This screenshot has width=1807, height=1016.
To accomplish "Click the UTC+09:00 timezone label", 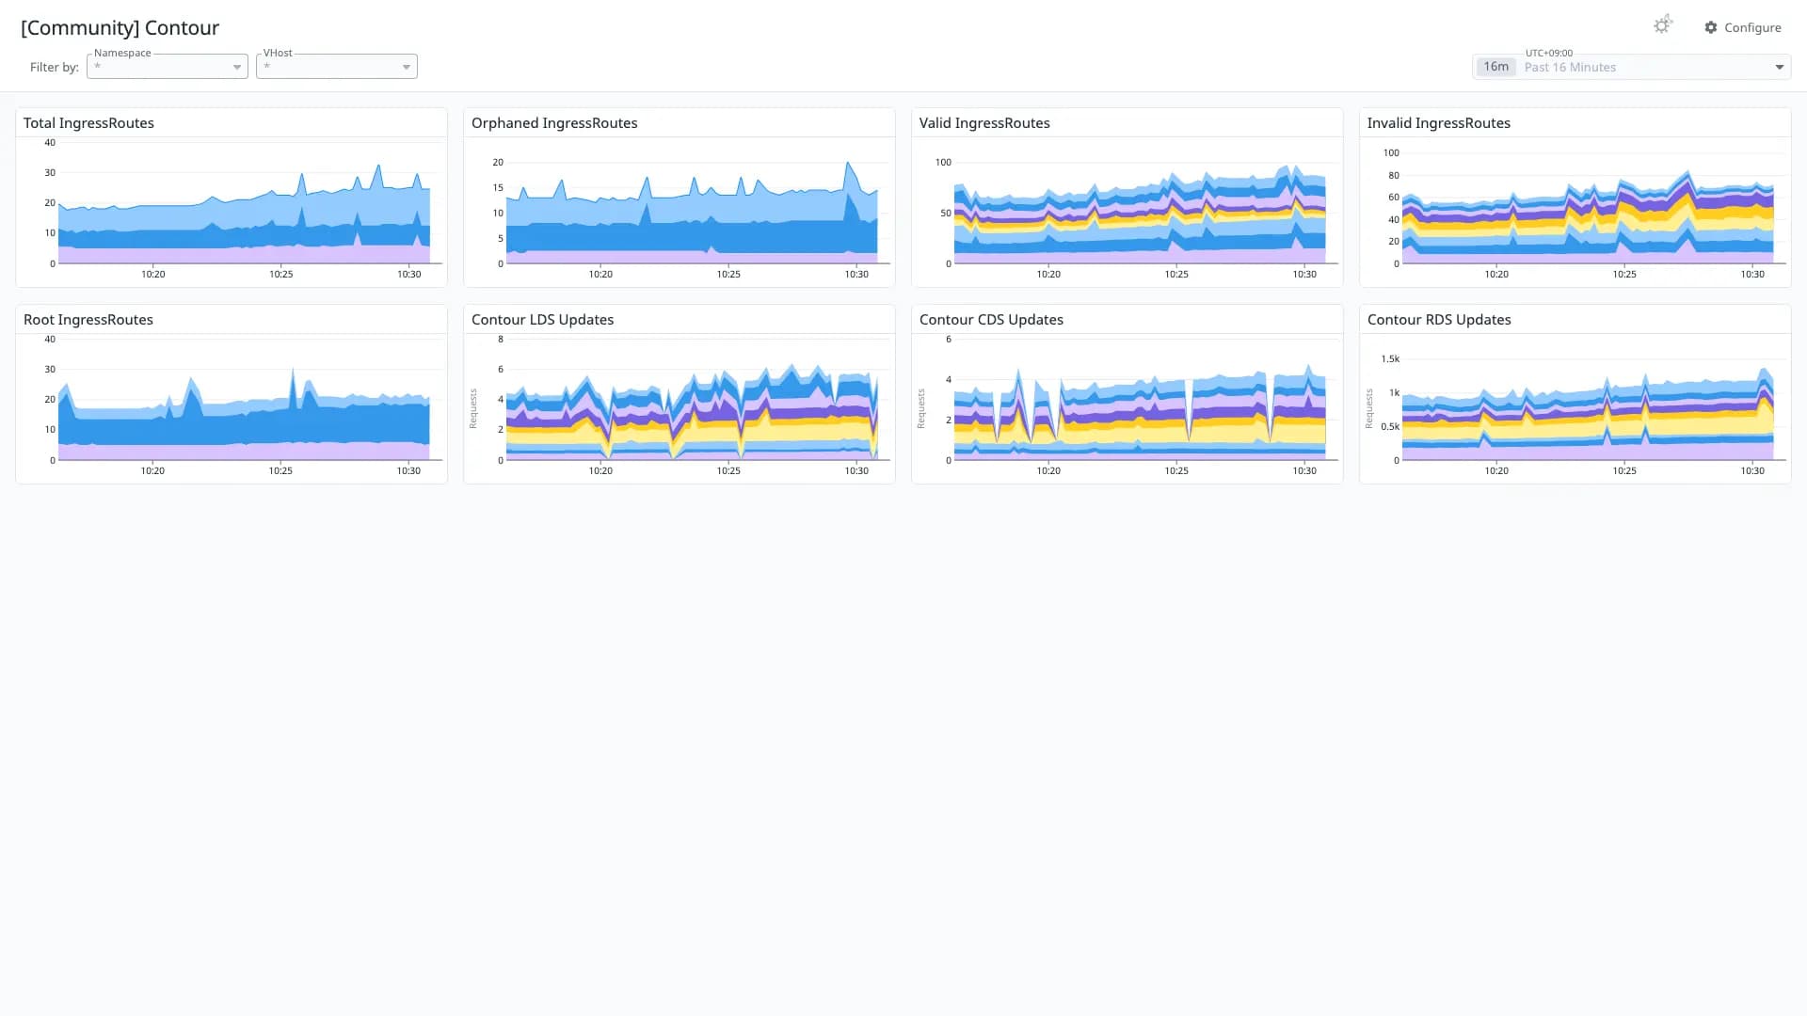I will (1548, 54).
